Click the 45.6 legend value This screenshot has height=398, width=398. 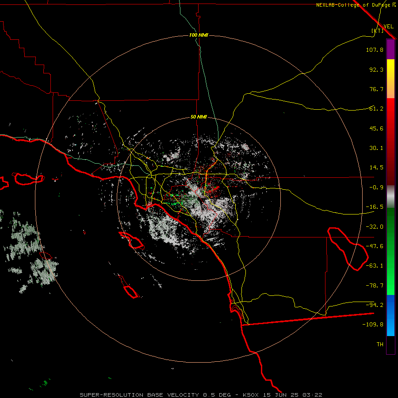pyautogui.click(x=376, y=128)
